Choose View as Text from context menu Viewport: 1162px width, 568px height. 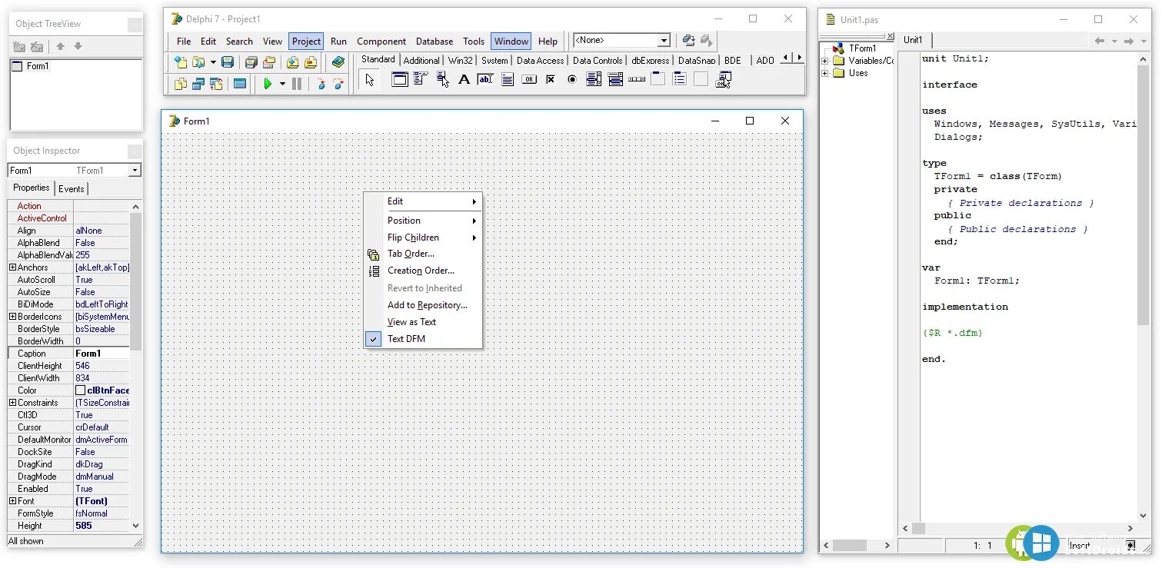coord(423,322)
